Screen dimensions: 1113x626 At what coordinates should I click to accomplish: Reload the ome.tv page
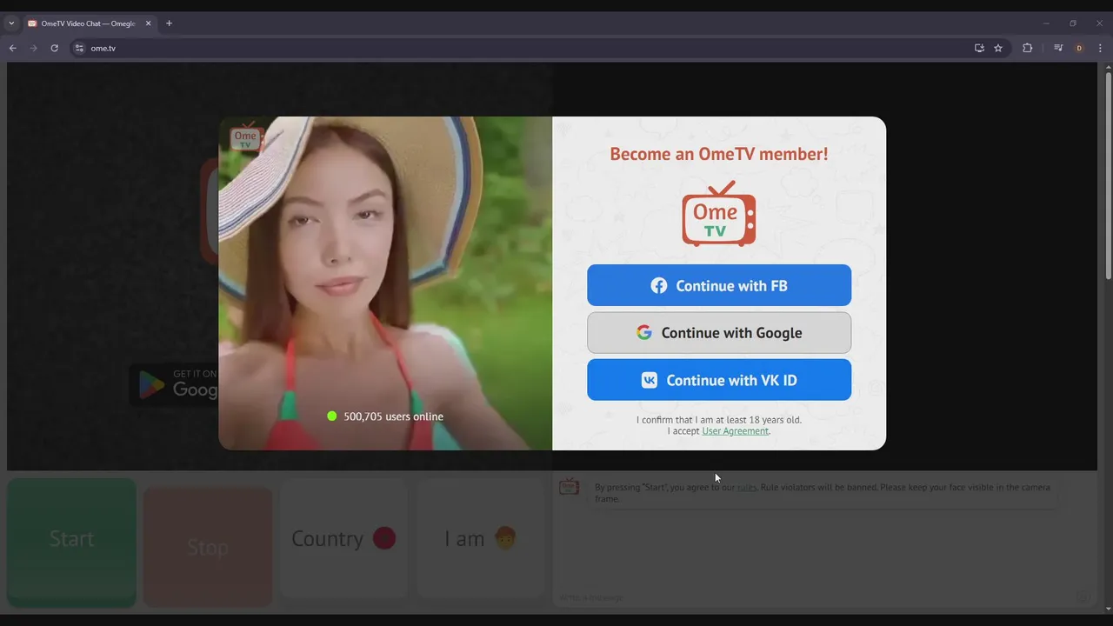coord(54,48)
